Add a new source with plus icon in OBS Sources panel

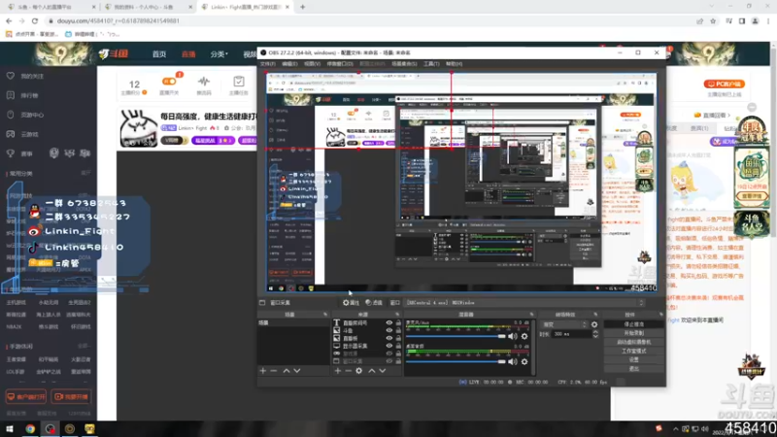pos(337,371)
